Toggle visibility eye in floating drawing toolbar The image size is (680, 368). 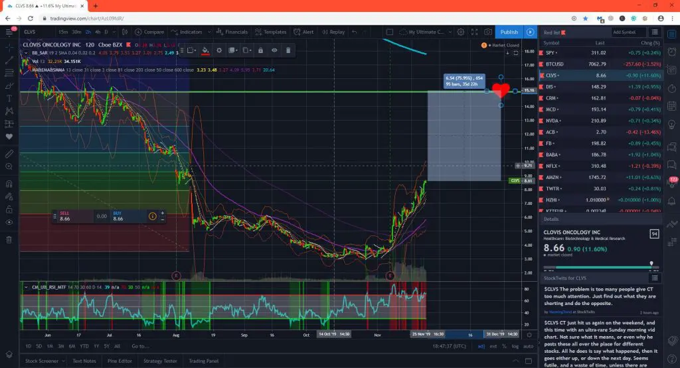coord(274,50)
